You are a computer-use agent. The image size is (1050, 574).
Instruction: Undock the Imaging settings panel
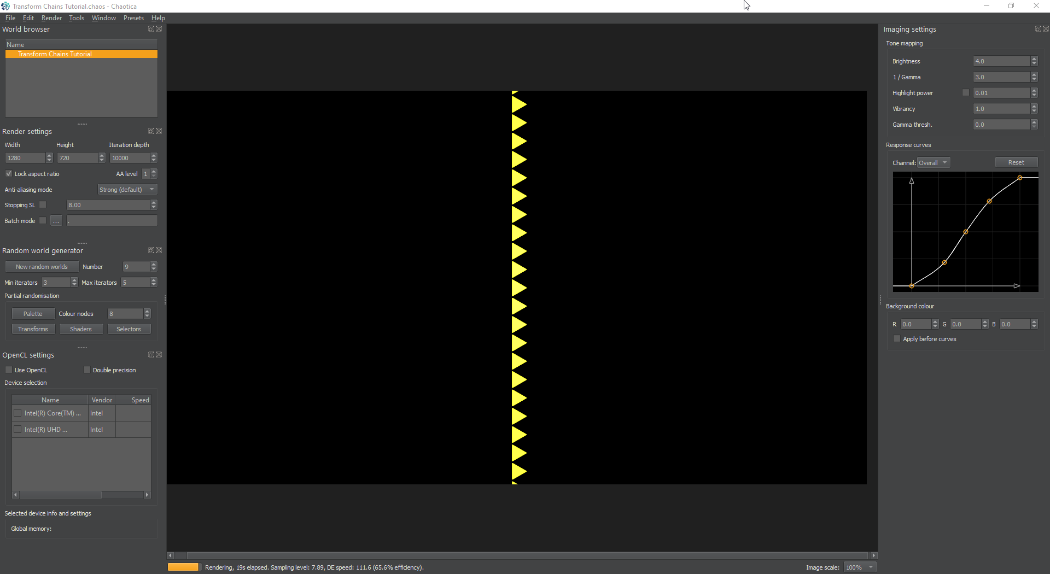click(x=1038, y=29)
